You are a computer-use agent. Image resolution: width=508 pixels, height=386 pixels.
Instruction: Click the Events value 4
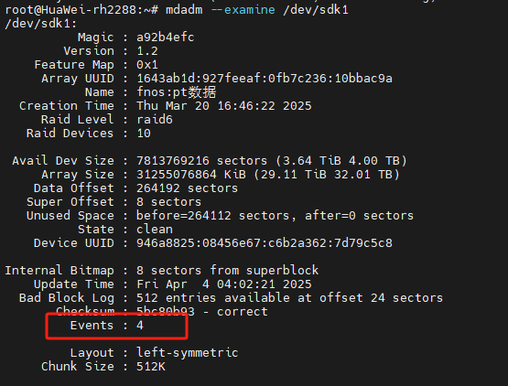point(140,325)
